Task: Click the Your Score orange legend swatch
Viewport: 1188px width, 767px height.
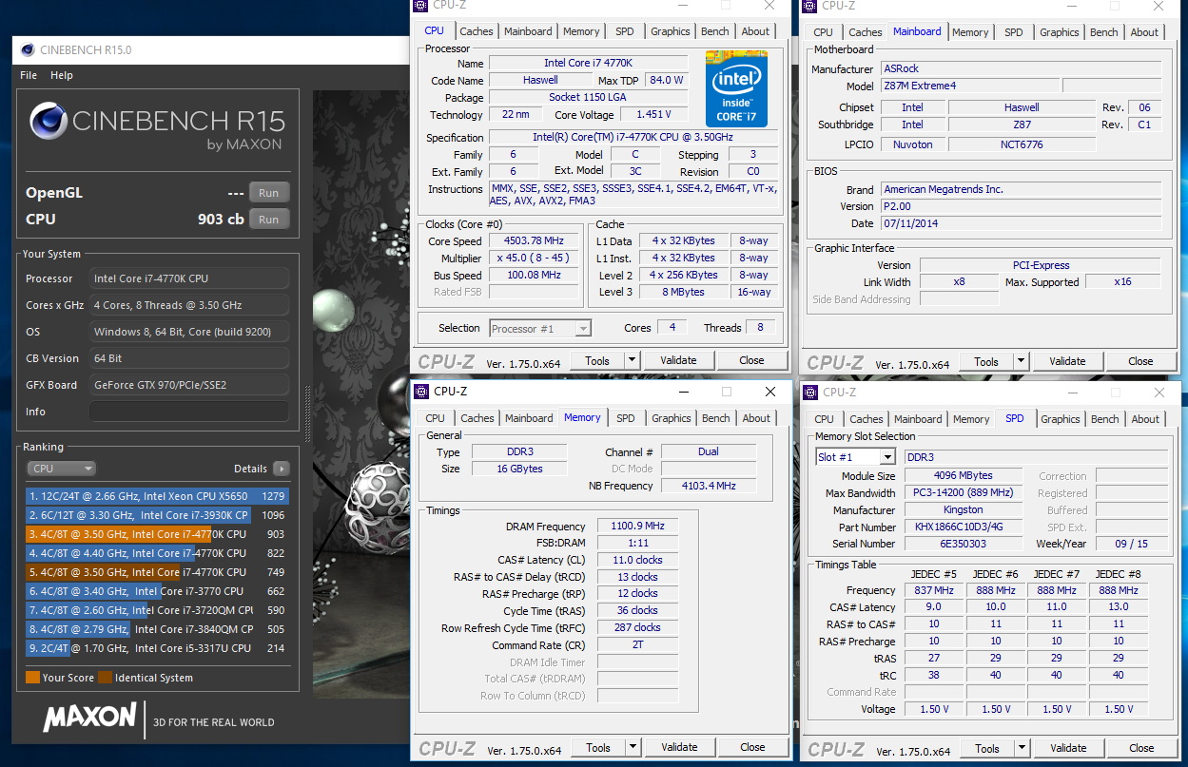Action: coord(31,678)
